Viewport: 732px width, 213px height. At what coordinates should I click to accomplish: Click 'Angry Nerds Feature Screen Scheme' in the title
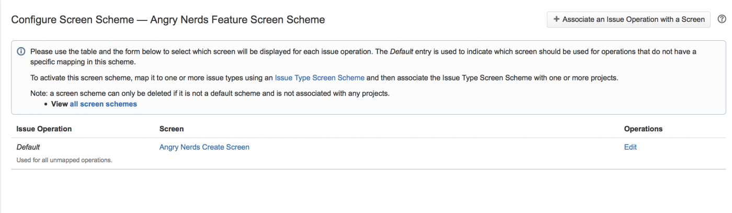[x=237, y=20]
